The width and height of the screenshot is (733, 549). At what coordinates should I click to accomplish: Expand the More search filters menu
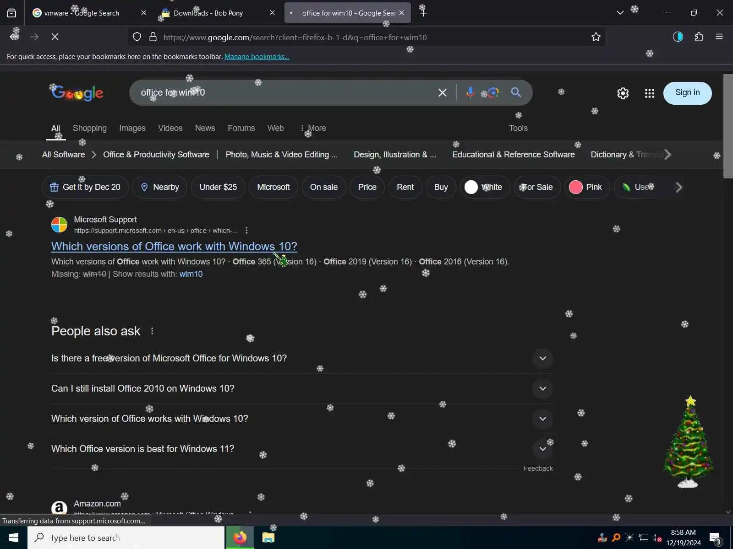tap(313, 128)
